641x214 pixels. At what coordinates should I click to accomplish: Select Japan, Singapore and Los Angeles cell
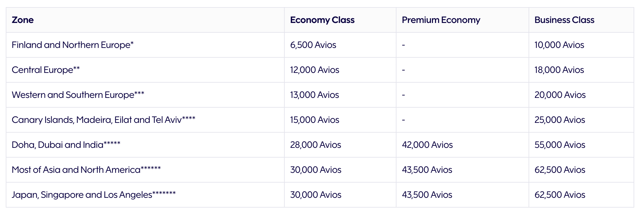[94, 195]
